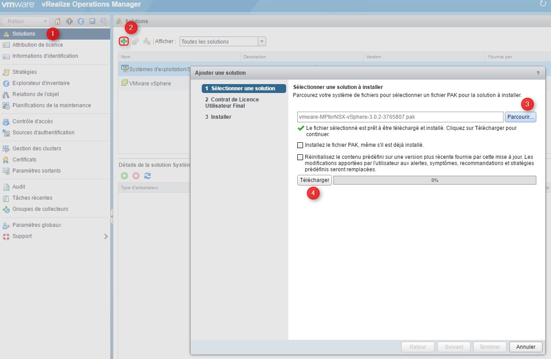Click the alerts warning icon in toolbar
Image resolution: width=551 pixels, height=359 pixels.
69,21
